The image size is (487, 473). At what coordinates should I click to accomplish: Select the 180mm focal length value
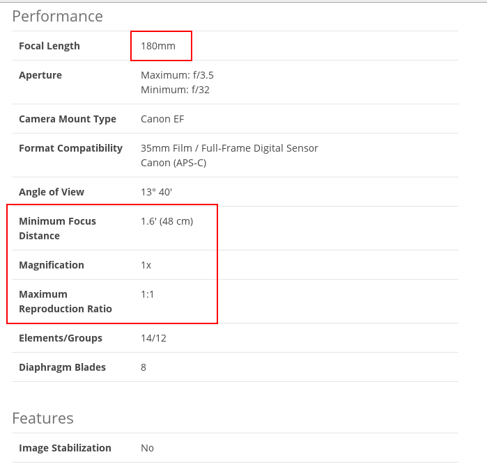tap(158, 46)
